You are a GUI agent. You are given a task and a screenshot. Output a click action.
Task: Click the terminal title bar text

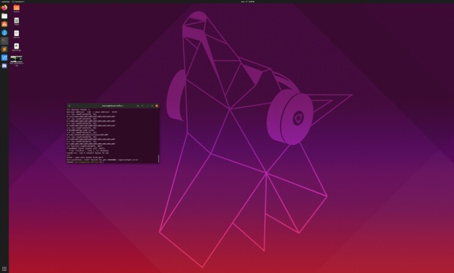point(112,106)
